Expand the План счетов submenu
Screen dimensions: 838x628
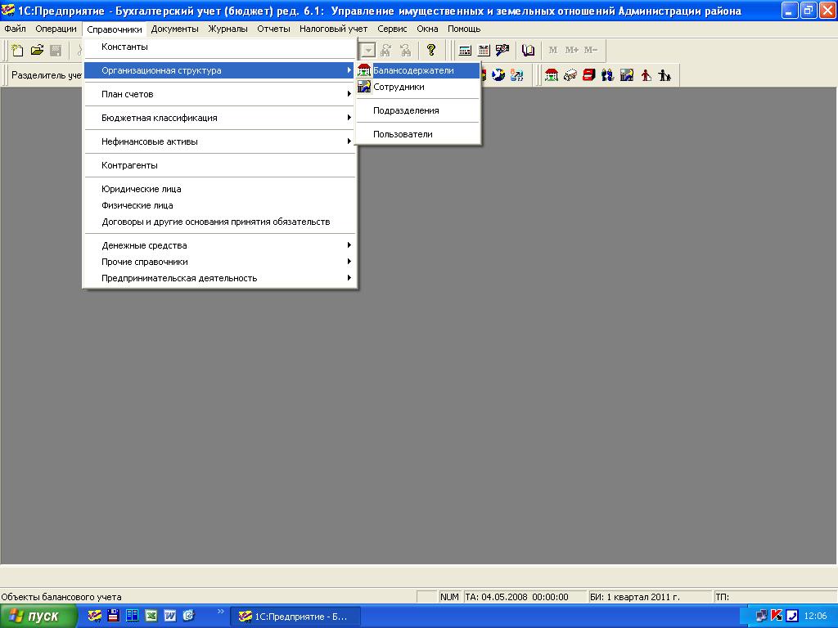point(219,95)
